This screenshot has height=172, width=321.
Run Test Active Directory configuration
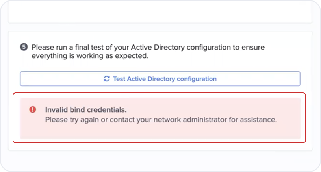click(160, 79)
